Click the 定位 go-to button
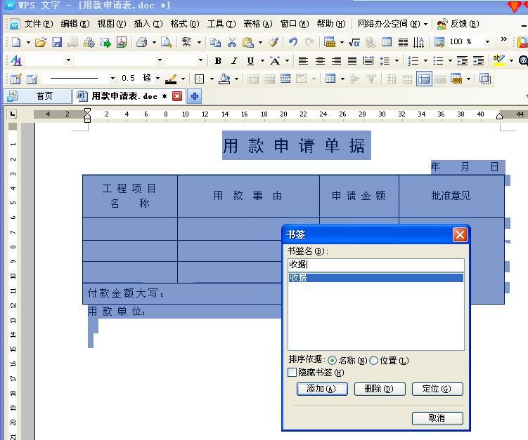 pos(437,389)
